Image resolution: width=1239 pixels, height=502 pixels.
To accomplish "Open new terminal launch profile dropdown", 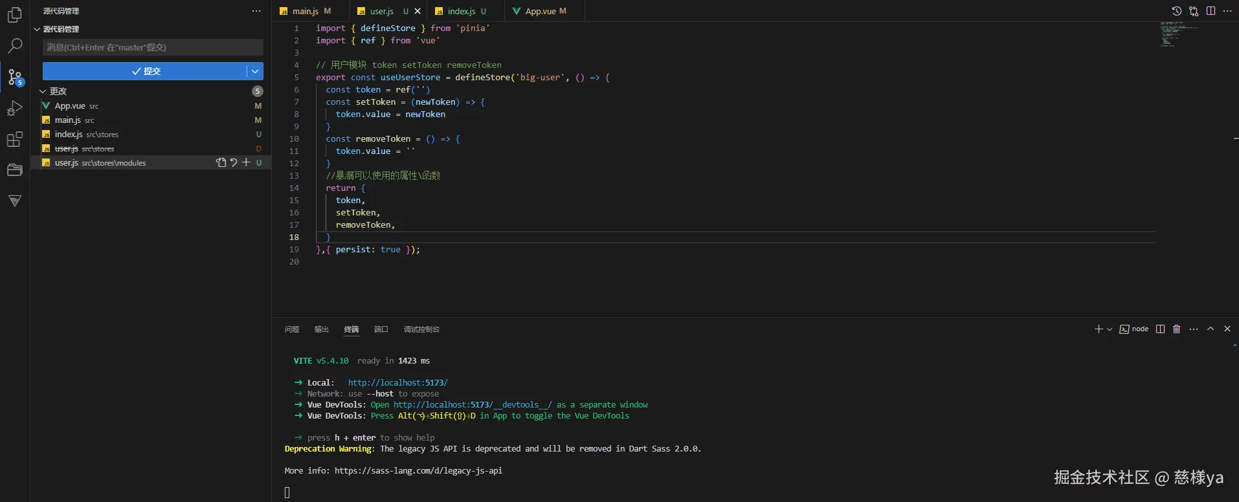I will (1110, 329).
